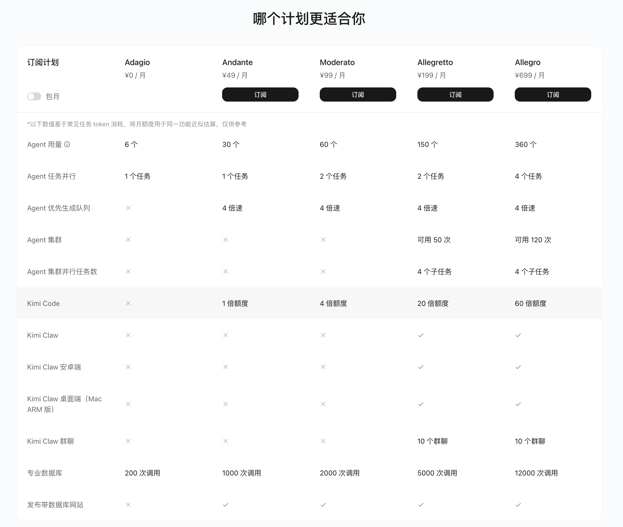The image size is (623, 527).
Task: Click the 哪个计划更适合你 page heading
Action: (x=309, y=19)
